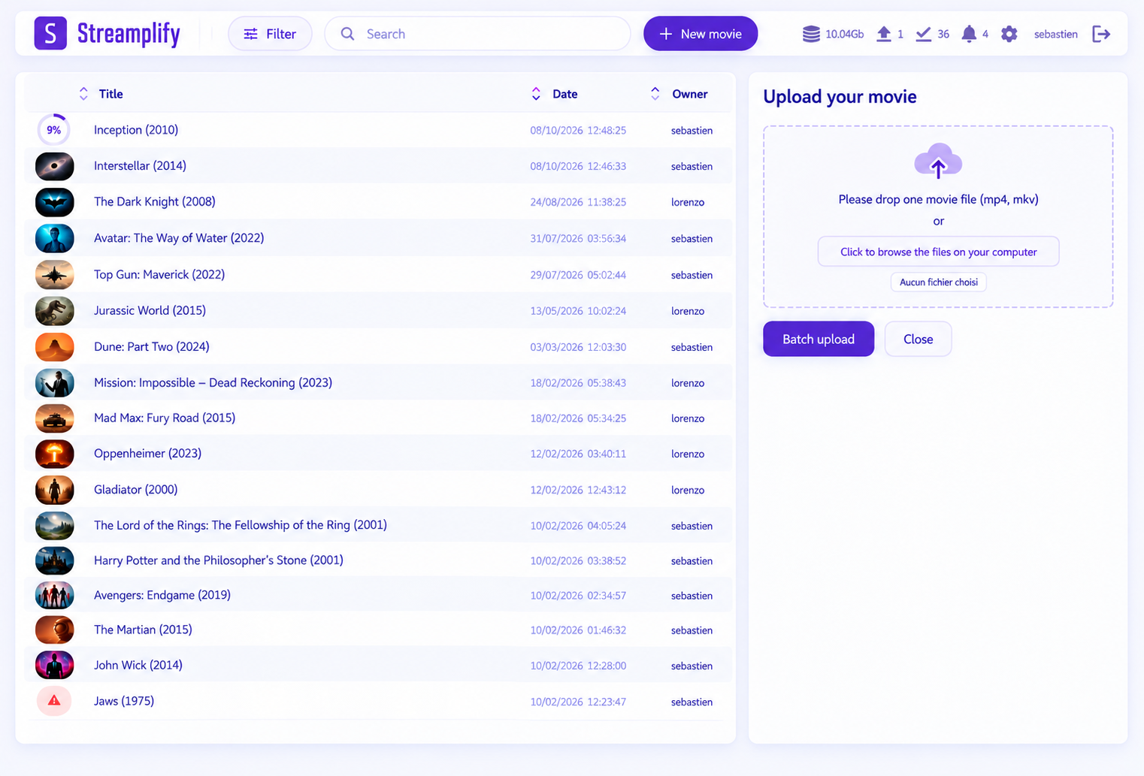Select "Mission: Impossible – Dead Reckoning (2023)" title

point(213,382)
